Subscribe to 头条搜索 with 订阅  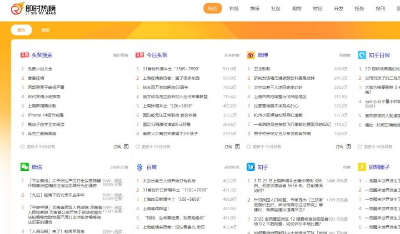pos(117,146)
